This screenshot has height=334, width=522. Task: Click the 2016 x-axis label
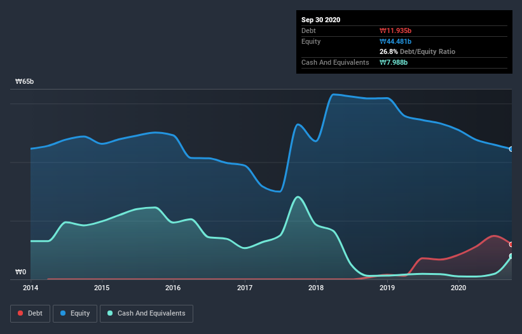pos(173,288)
